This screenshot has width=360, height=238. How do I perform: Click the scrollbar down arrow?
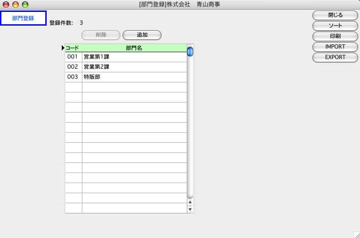point(190,209)
